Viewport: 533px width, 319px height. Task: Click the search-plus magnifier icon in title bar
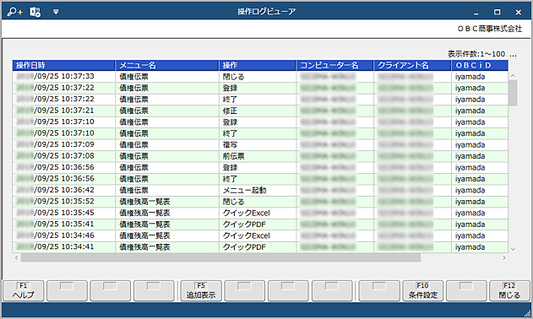coord(14,12)
